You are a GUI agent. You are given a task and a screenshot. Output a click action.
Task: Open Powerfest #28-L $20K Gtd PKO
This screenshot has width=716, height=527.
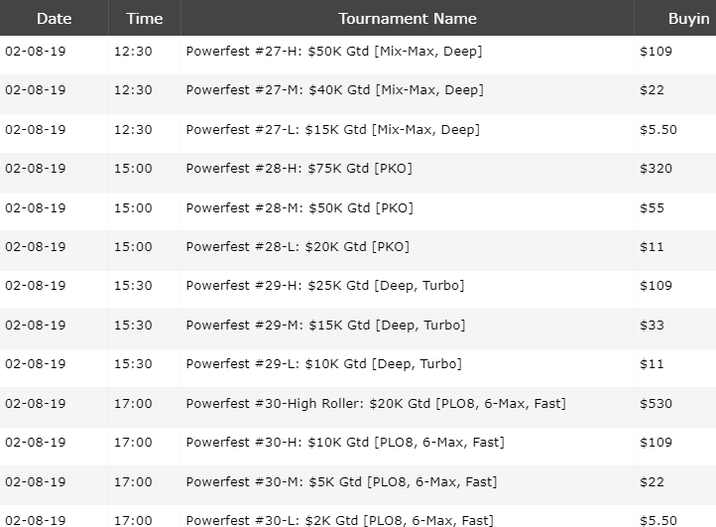(298, 247)
